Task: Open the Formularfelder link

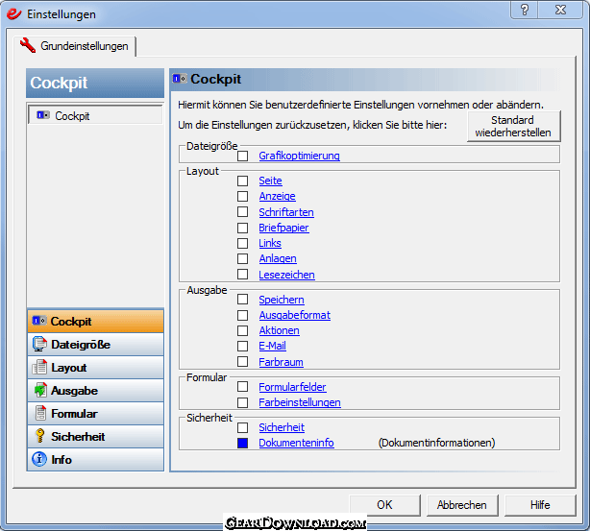Action: [x=292, y=387]
